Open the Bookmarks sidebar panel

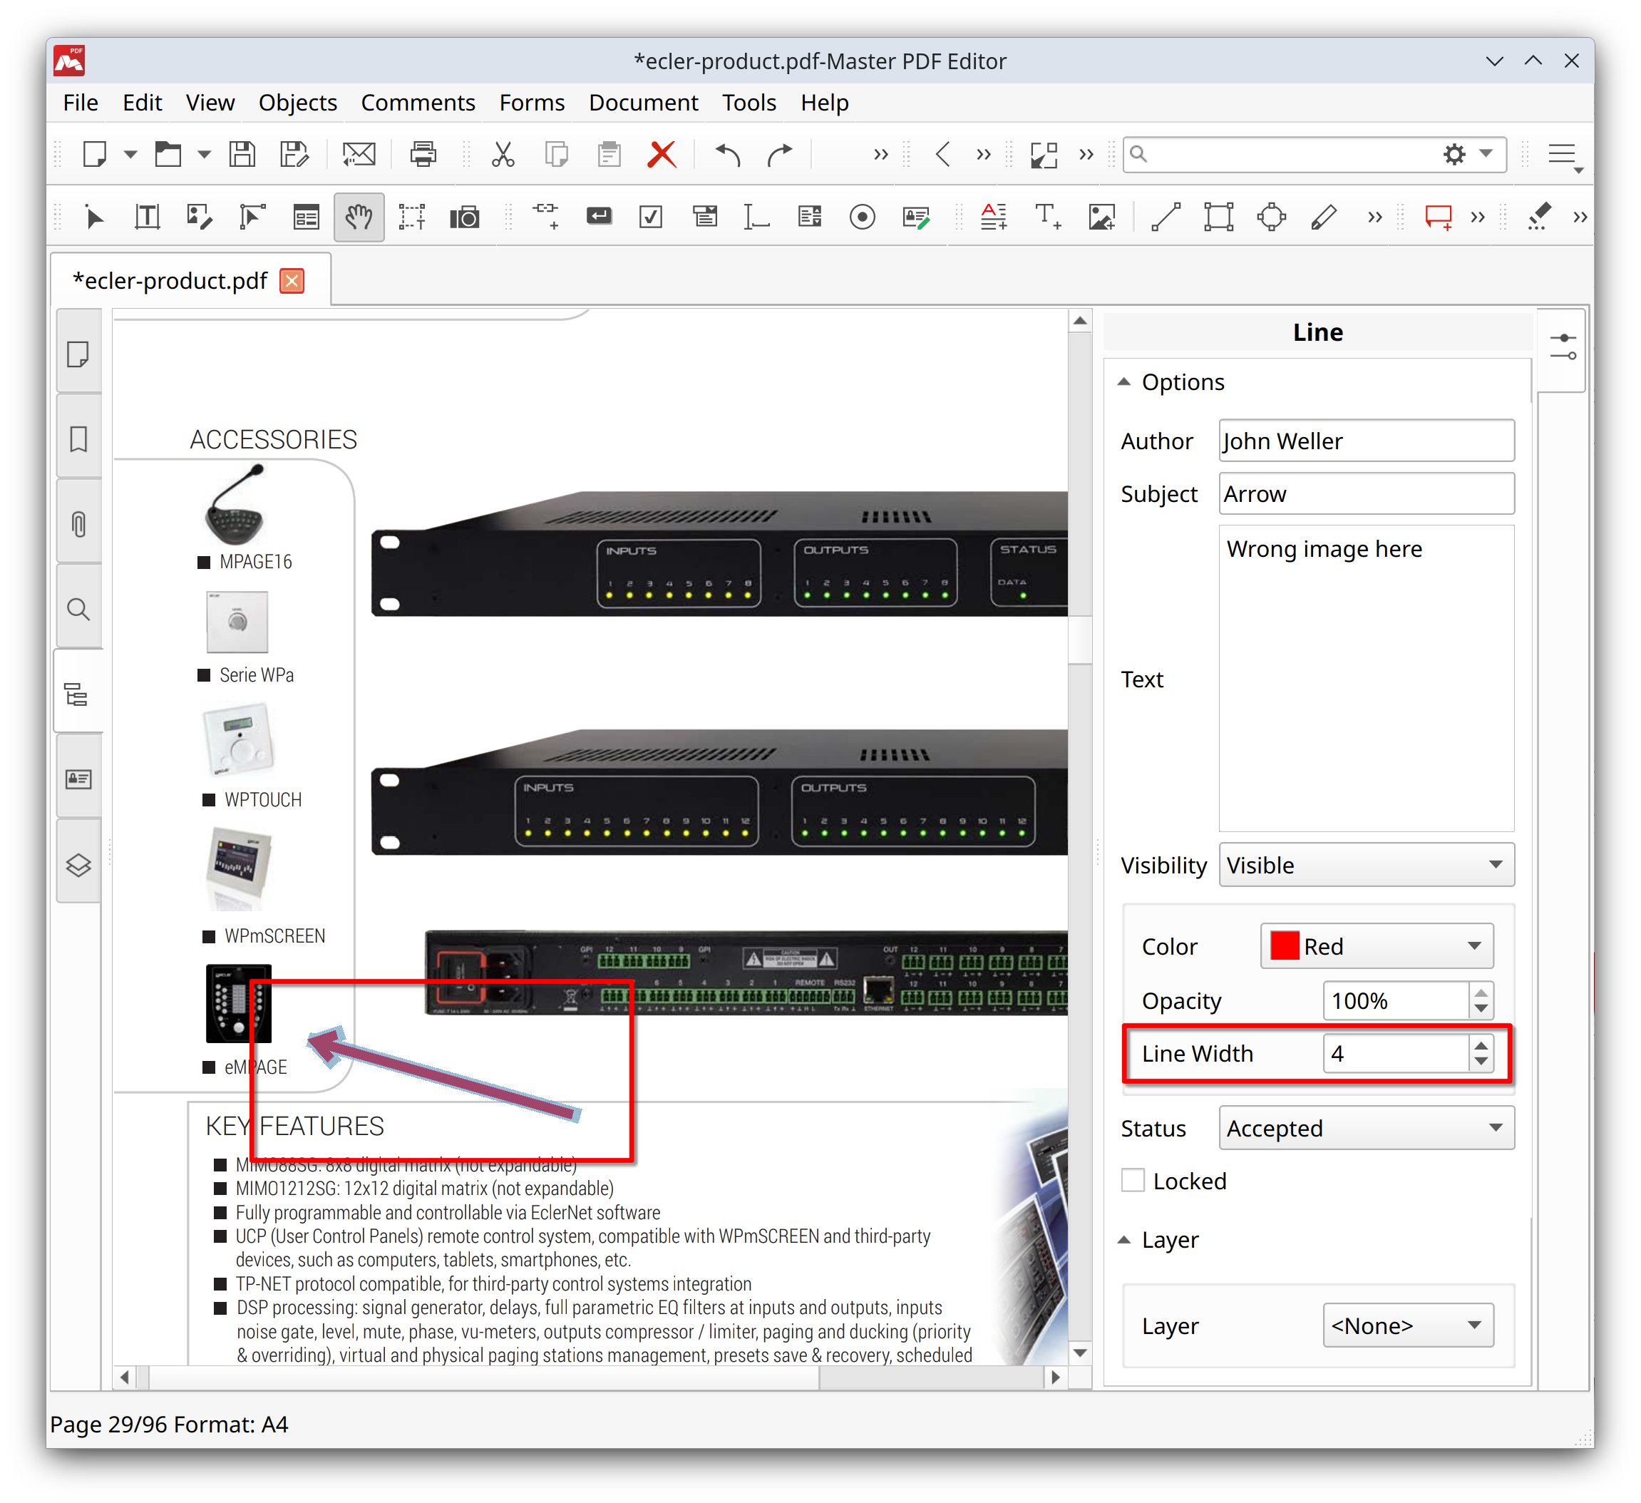pos(78,440)
